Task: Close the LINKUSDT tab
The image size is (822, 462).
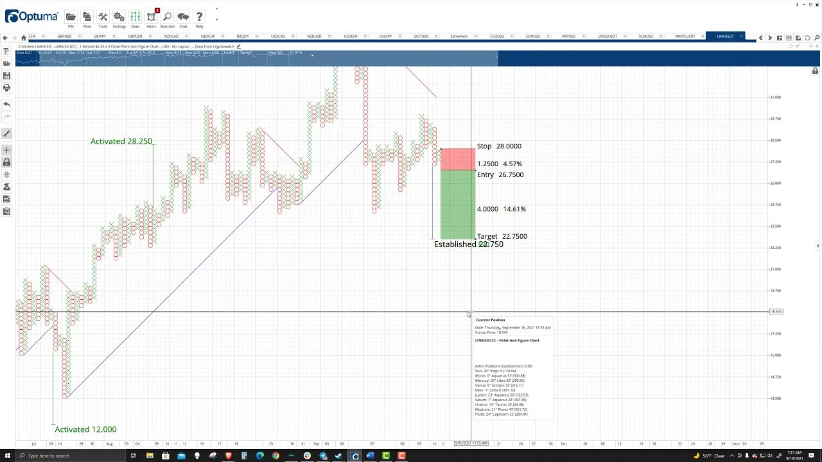Action: tap(742, 37)
